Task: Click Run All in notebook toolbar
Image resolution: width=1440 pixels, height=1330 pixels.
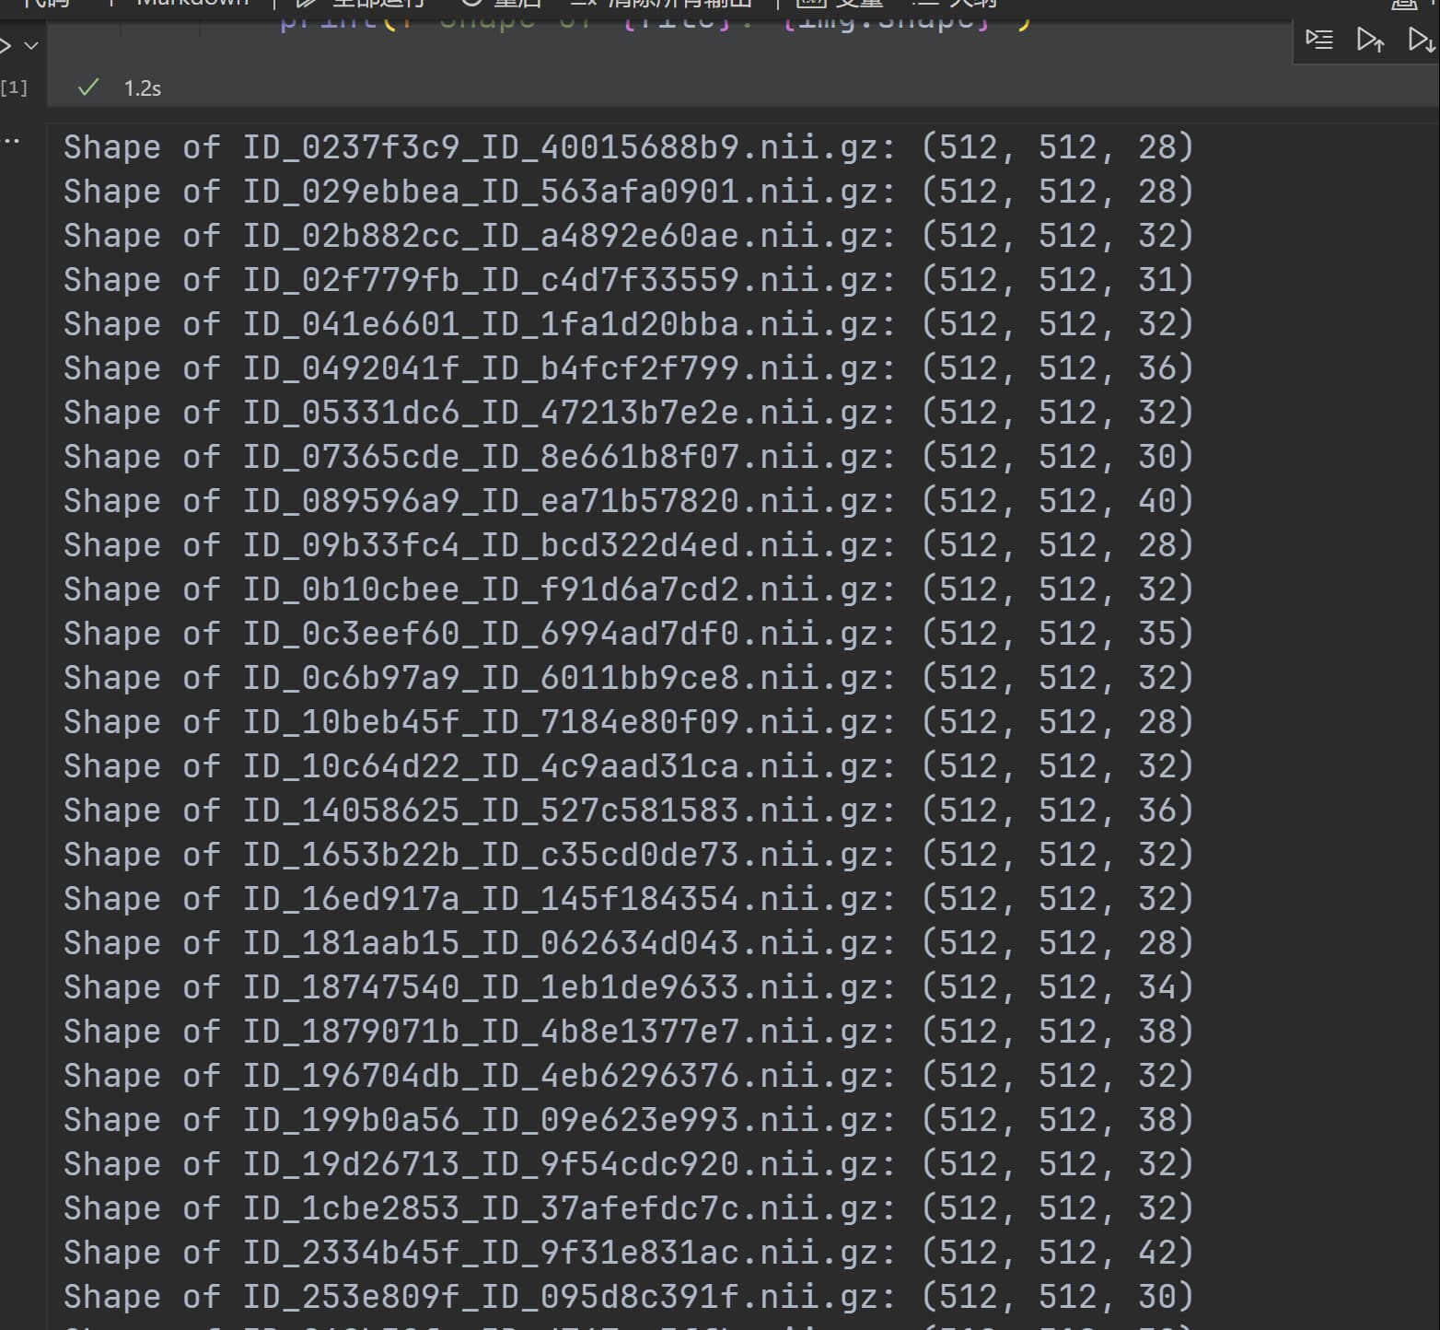Action: pyautogui.click(x=364, y=4)
